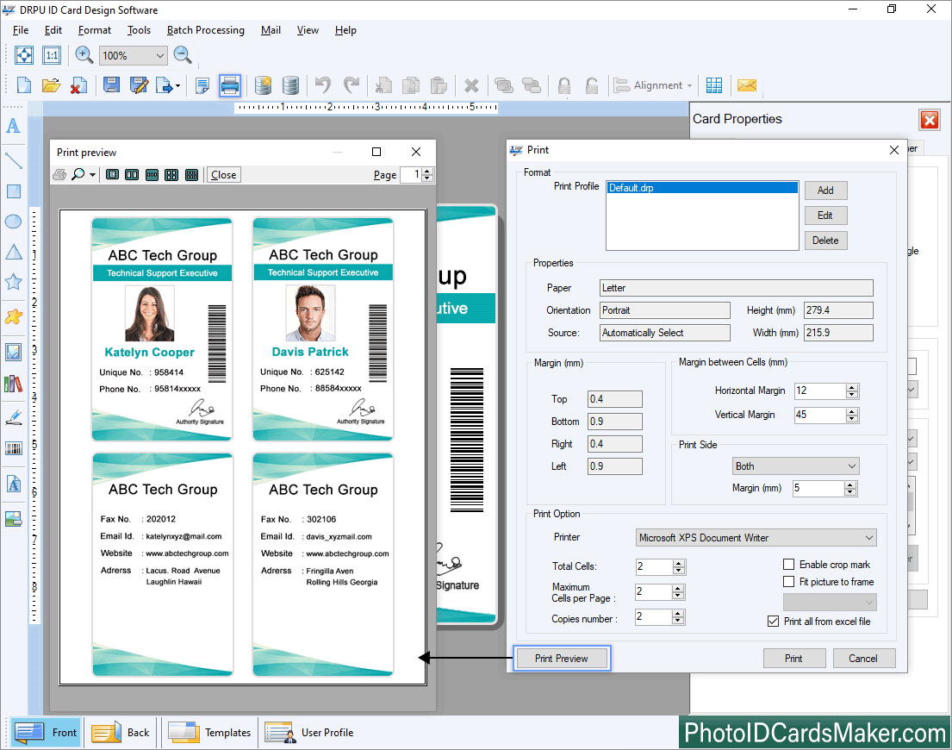952x750 pixels.
Task: Select the barcode tool
Action: pos(13,447)
